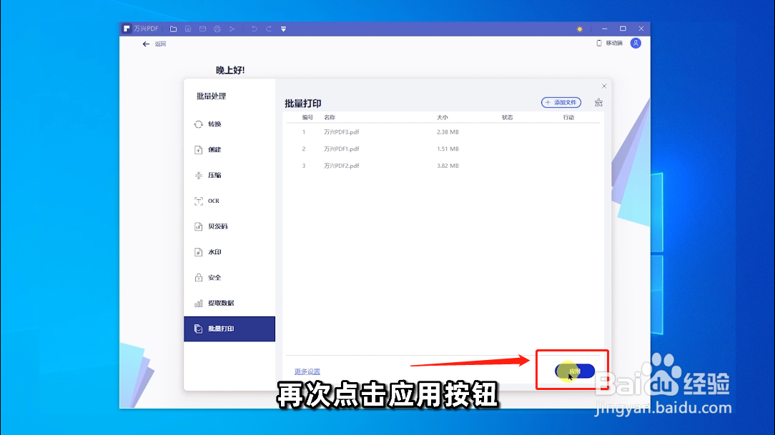Open the 更多设置 link
The width and height of the screenshot is (775, 435).
pos(307,371)
